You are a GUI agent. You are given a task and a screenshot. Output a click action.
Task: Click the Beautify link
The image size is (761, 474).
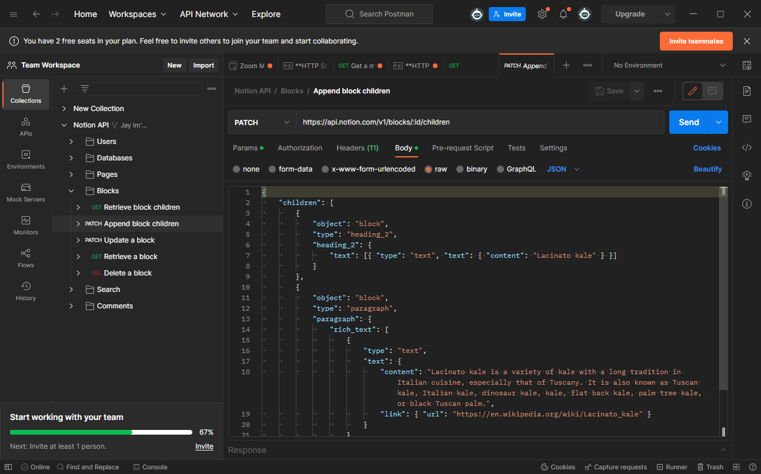(707, 169)
